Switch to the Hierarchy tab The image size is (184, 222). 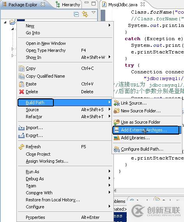tap(68, 5)
